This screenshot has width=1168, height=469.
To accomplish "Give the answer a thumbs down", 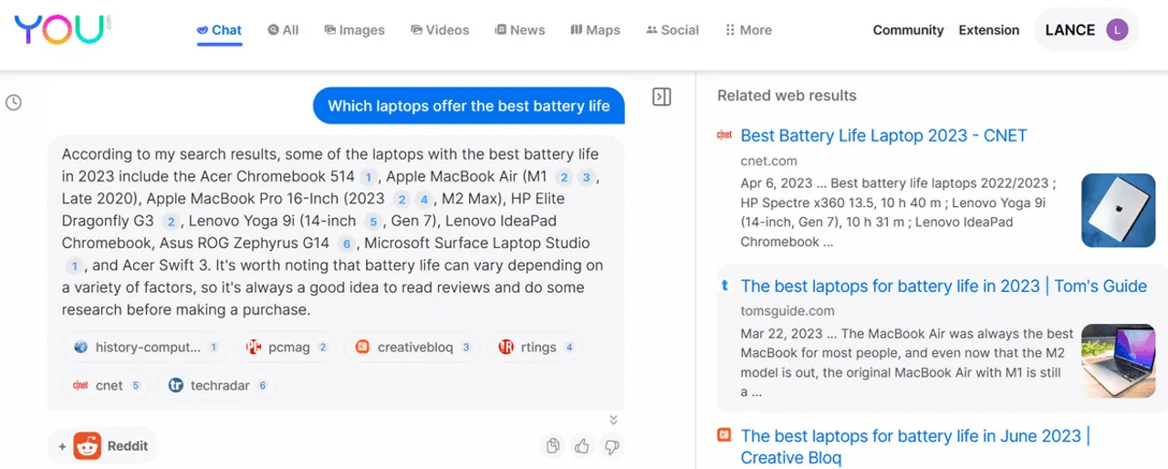I will pos(611,446).
